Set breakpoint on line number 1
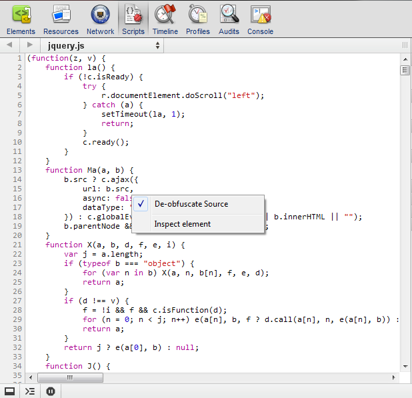The image size is (412, 398). click(19, 58)
